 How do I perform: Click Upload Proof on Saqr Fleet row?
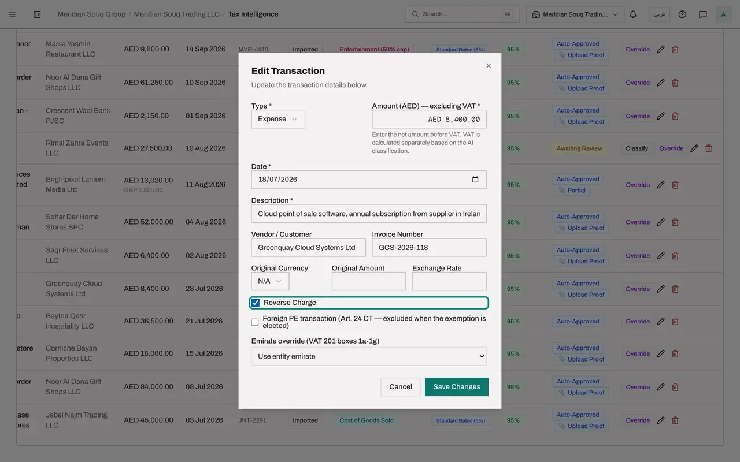coord(581,261)
